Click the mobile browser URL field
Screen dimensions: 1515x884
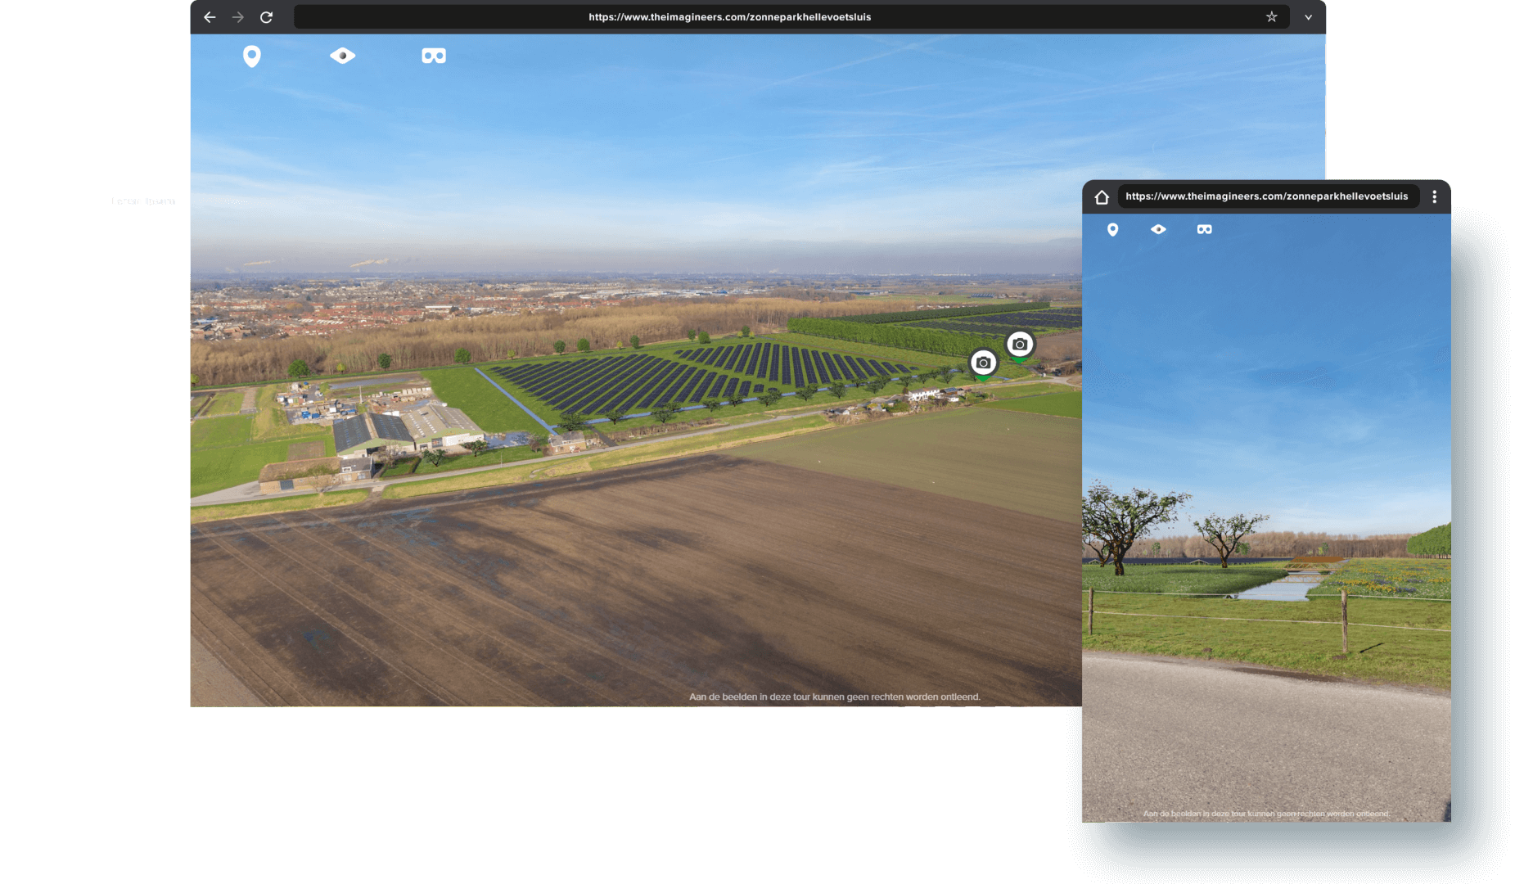coord(1266,196)
